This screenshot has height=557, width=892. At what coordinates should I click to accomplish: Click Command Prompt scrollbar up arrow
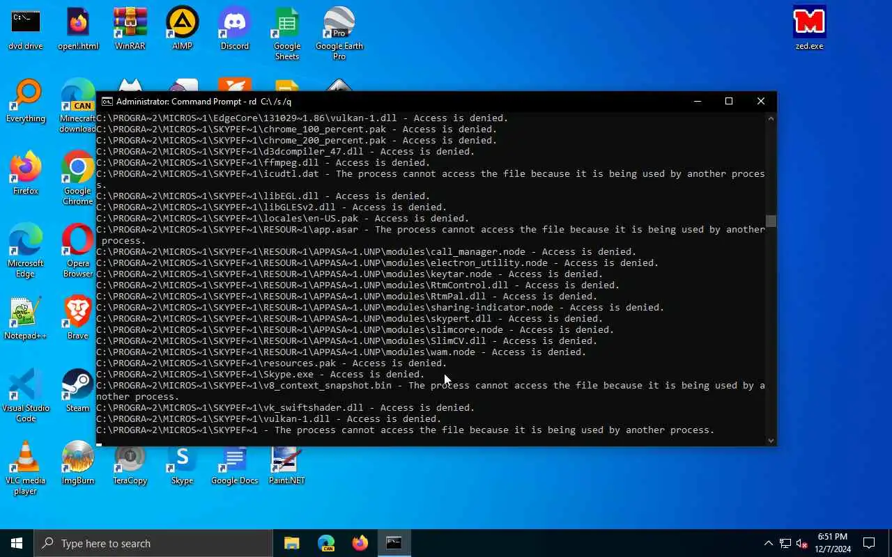pyautogui.click(x=771, y=118)
